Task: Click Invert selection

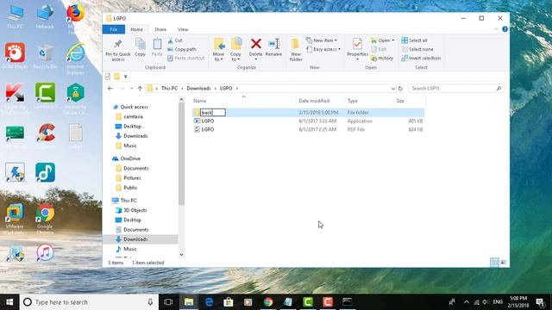Action: [x=421, y=58]
